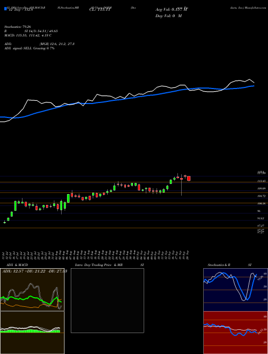Click the first green candlestick at chart start
The image size is (268, 354).
pyautogui.click(x=5, y=223)
